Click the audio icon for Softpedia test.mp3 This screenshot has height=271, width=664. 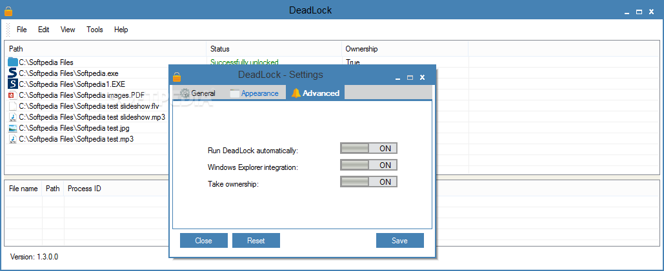coord(13,139)
